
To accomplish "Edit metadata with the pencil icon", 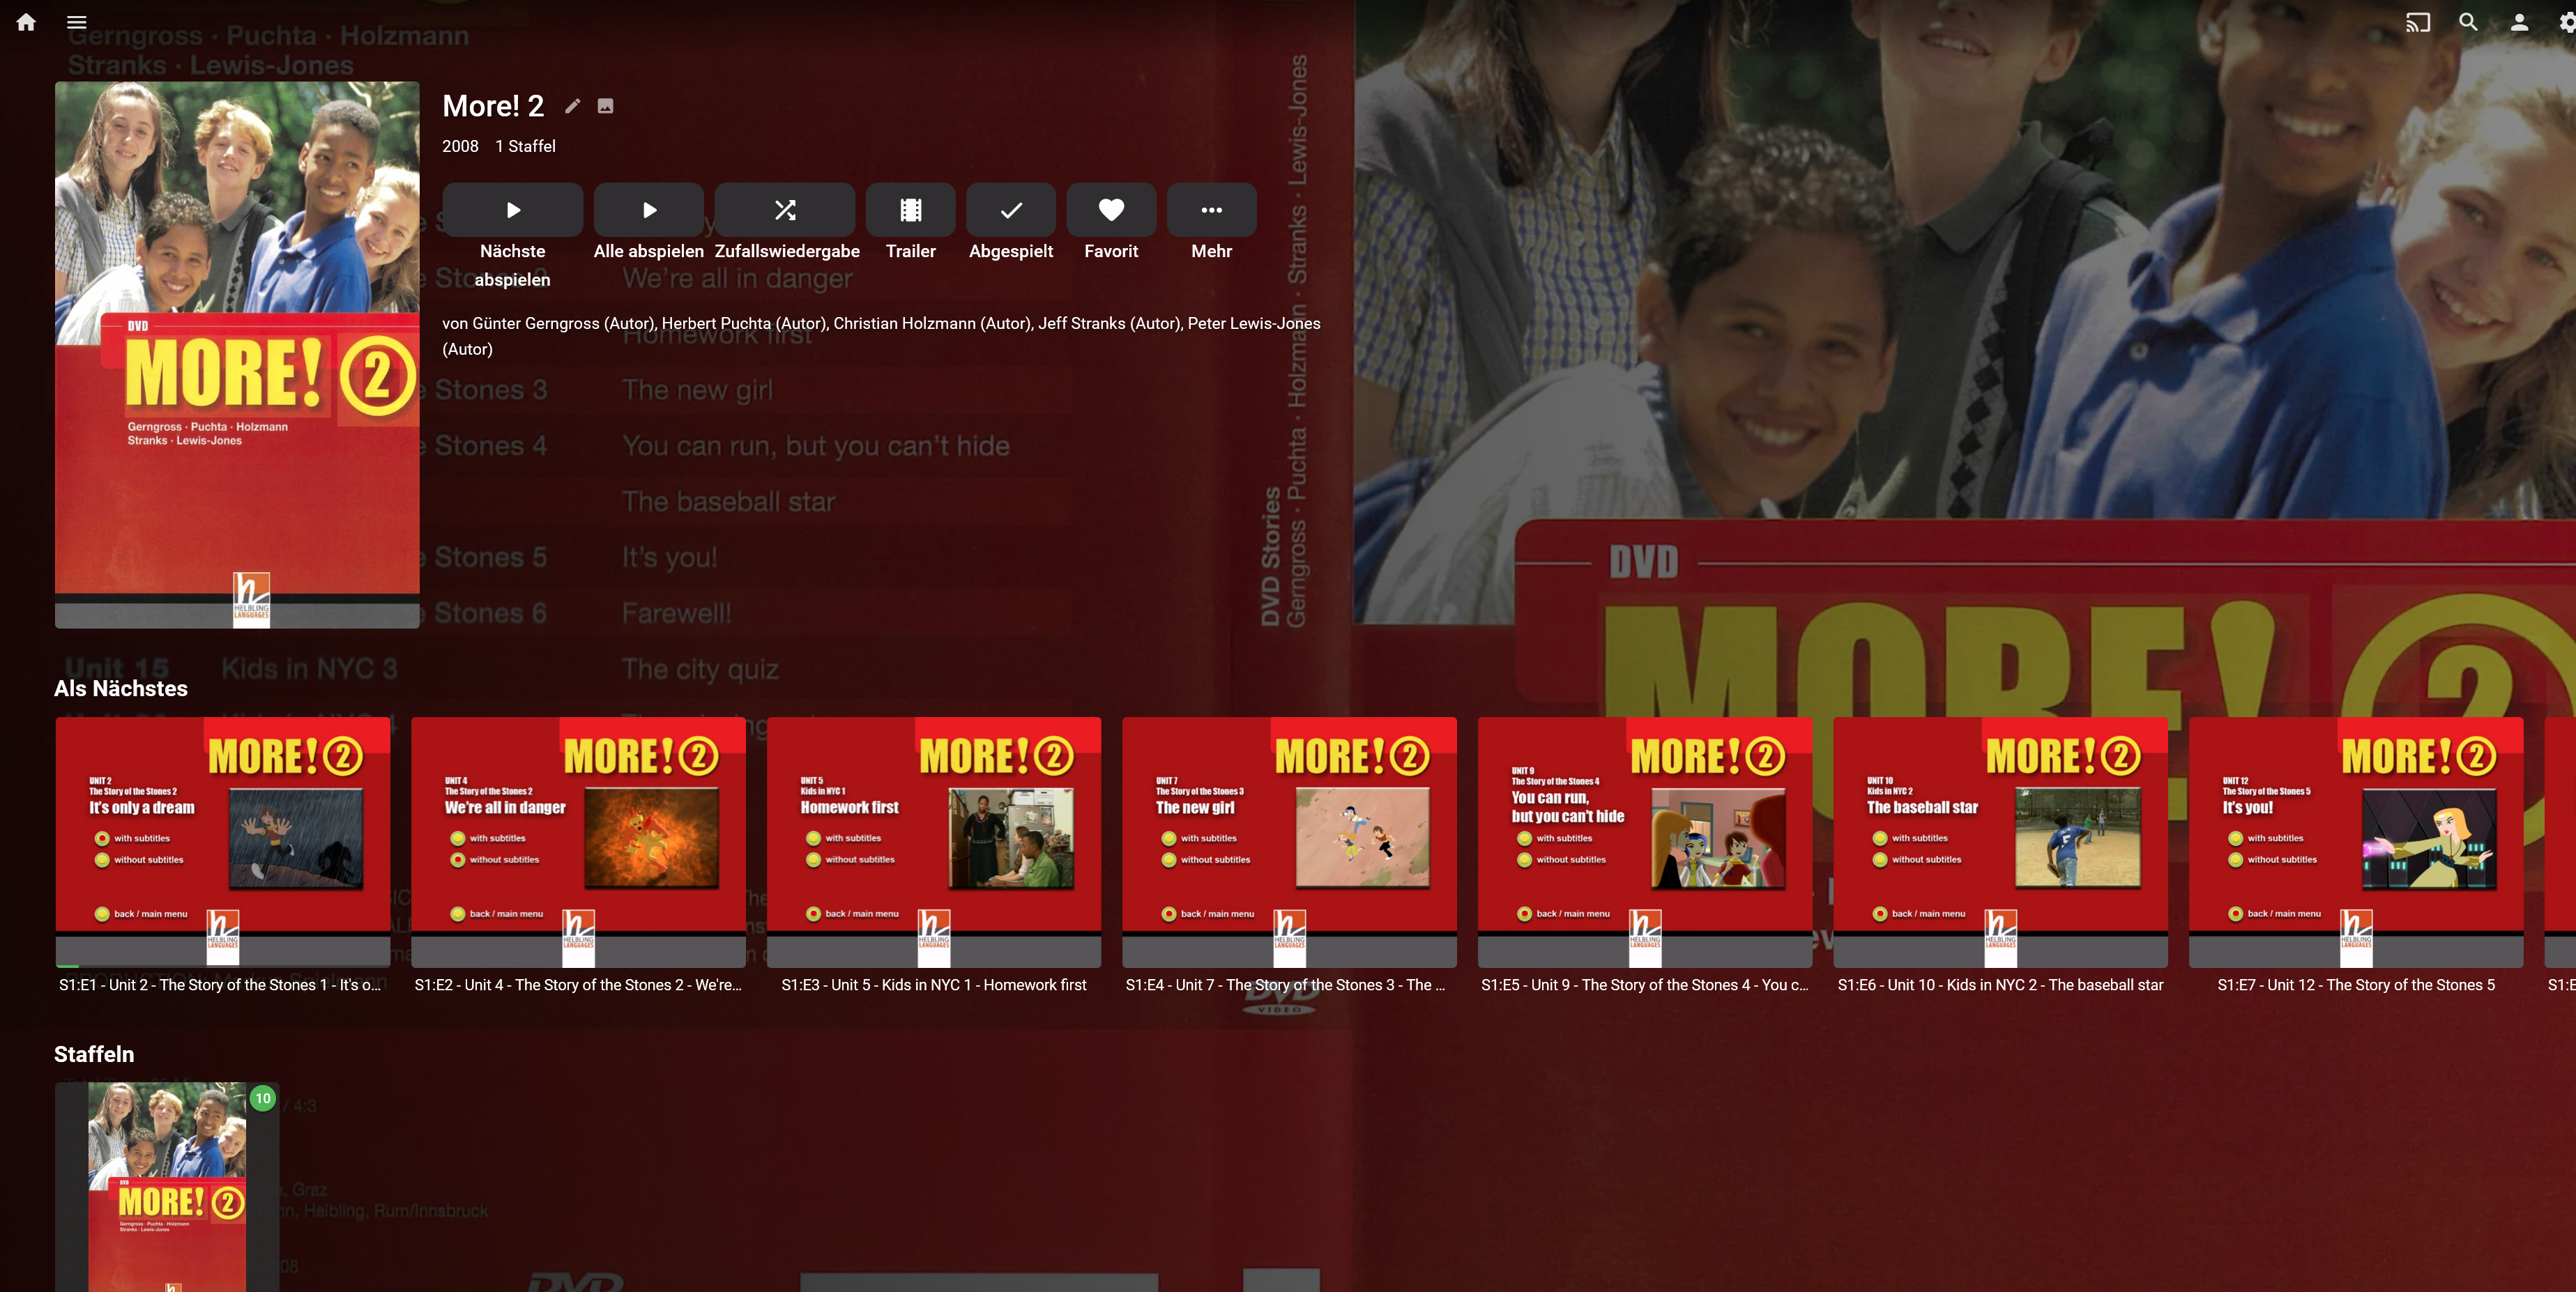I will pyautogui.click(x=572, y=106).
